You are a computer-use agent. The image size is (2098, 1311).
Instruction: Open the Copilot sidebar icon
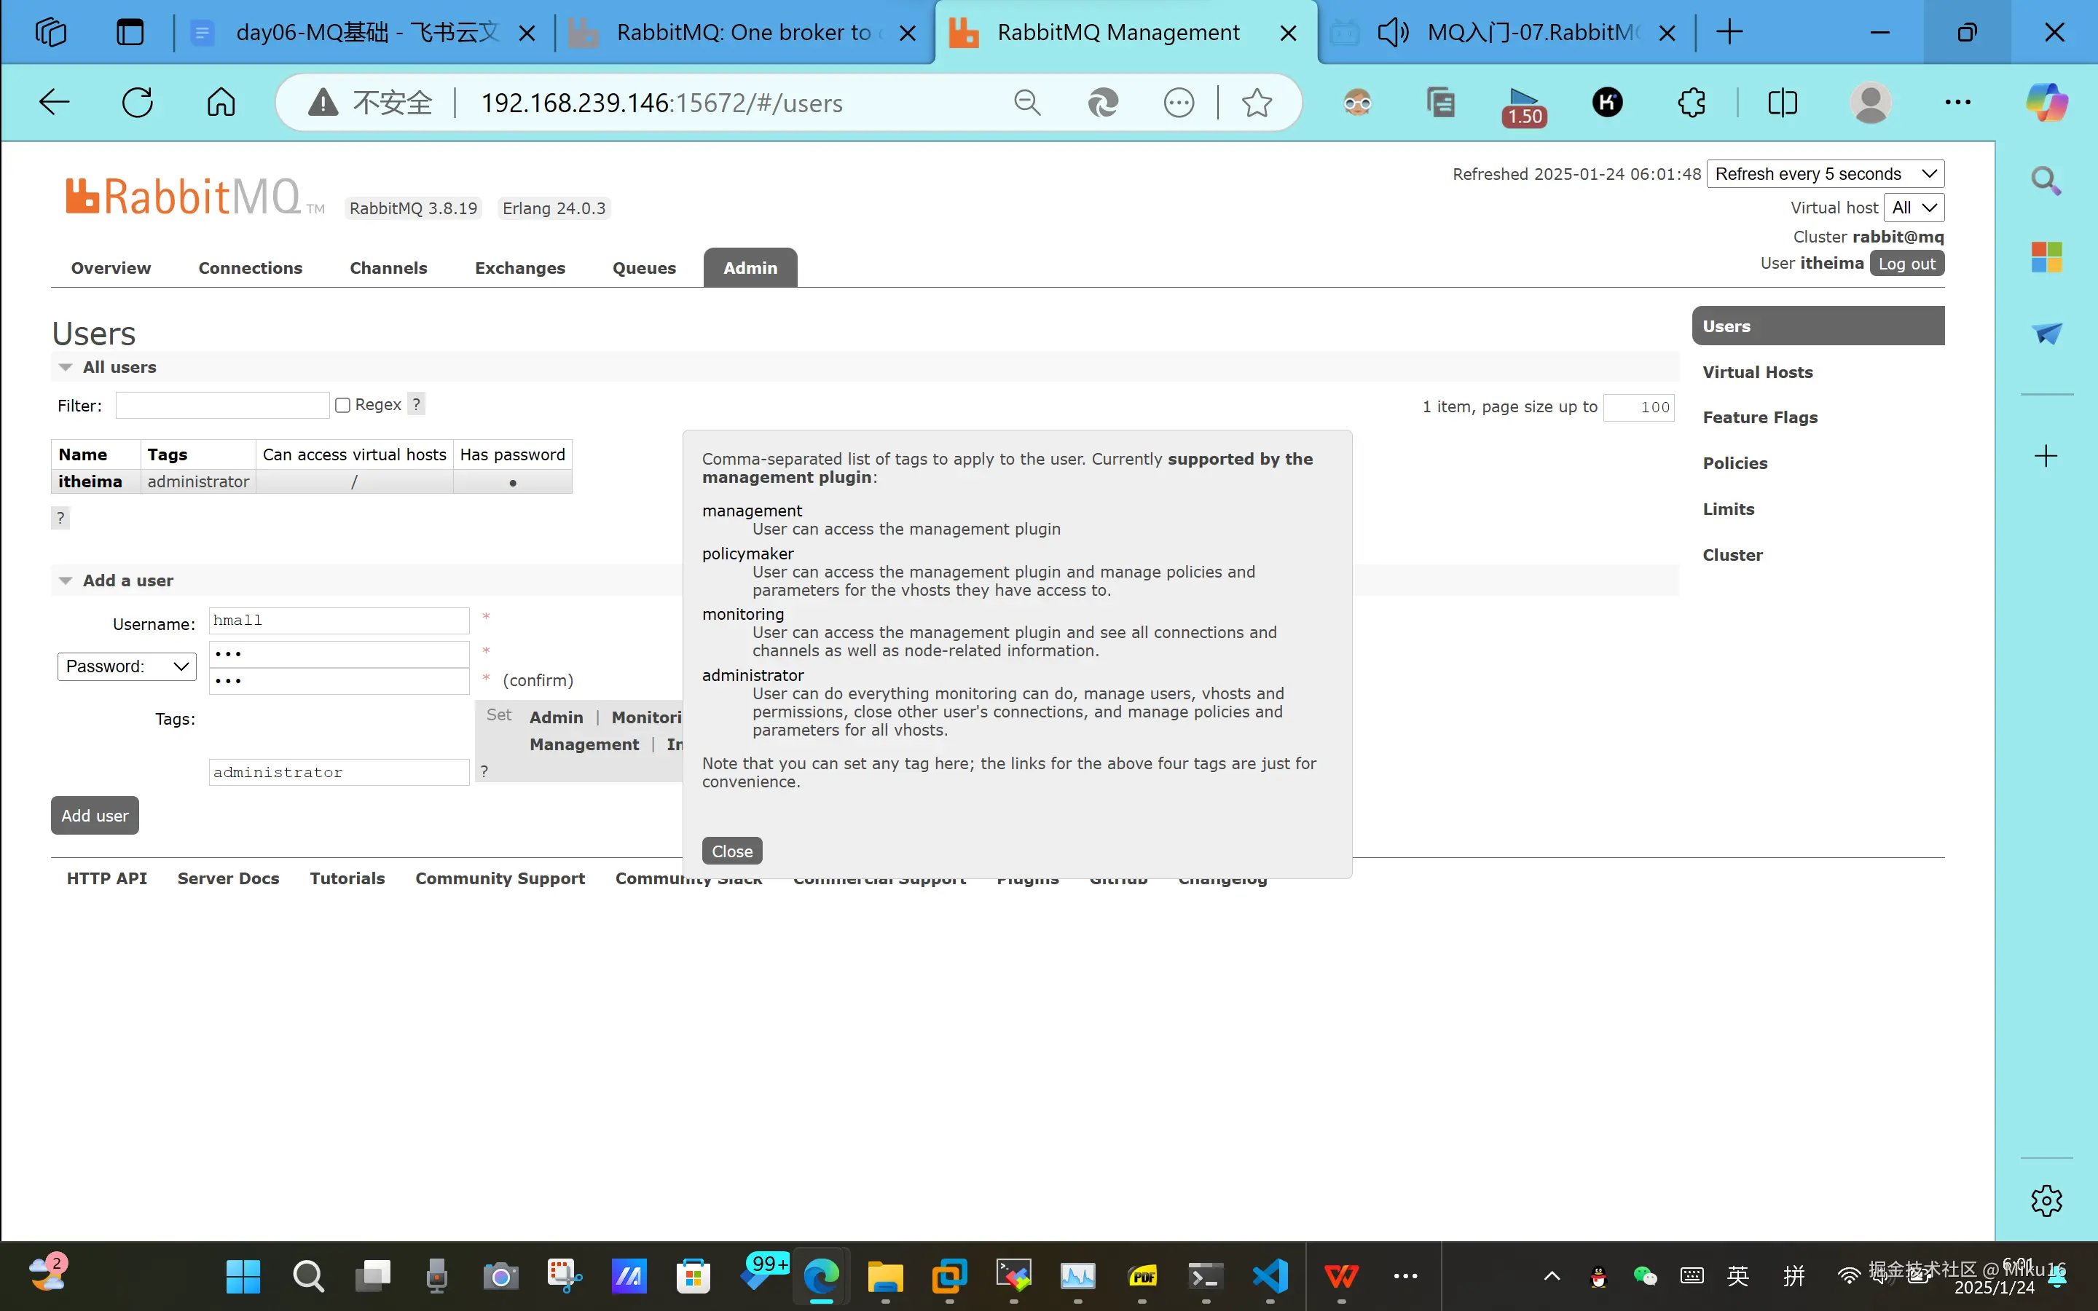coord(2046,102)
